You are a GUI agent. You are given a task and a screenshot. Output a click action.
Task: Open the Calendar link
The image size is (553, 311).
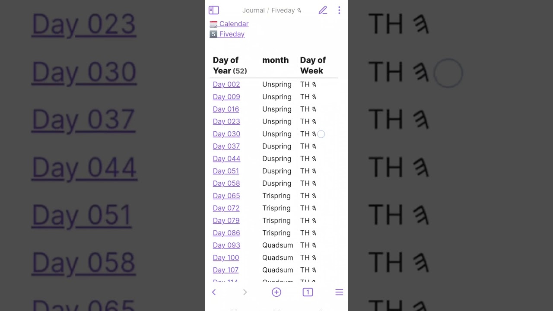point(233,24)
